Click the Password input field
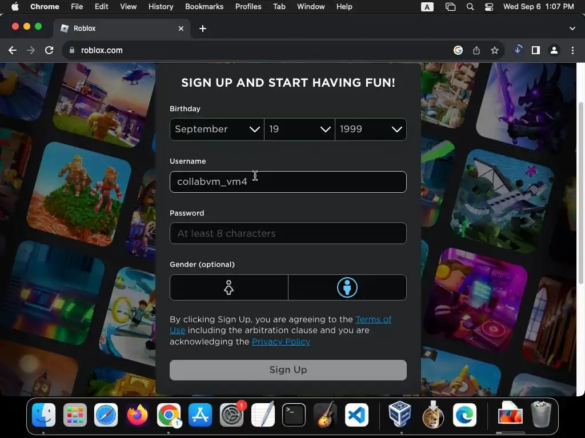The image size is (585, 438). coord(288,233)
